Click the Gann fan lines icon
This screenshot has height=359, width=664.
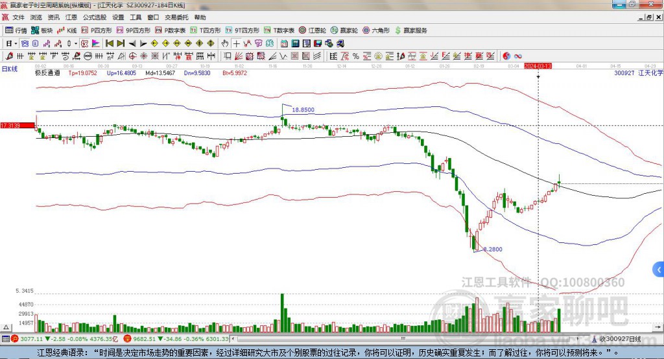pyautogui.click(x=239, y=56)
